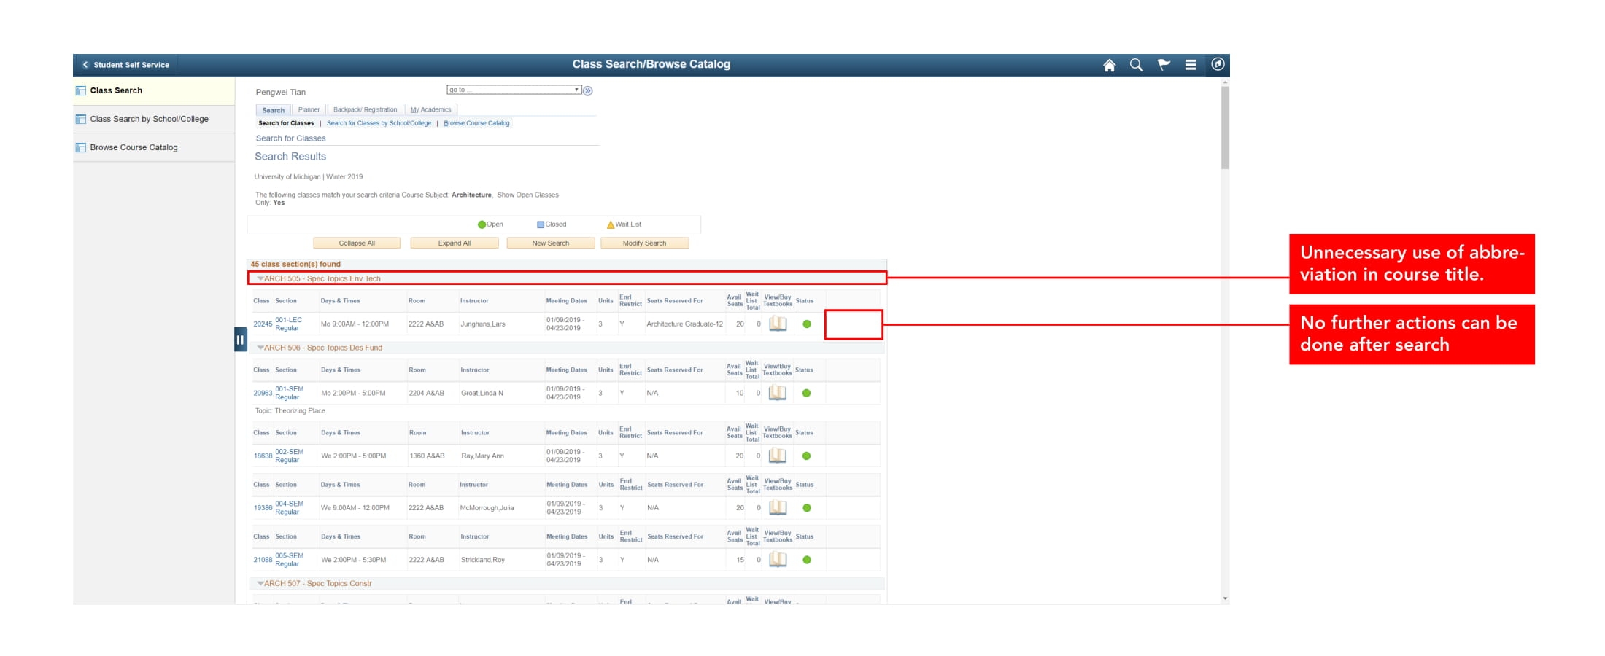Click the yellow Wait List legend icon

pos(611,224)
